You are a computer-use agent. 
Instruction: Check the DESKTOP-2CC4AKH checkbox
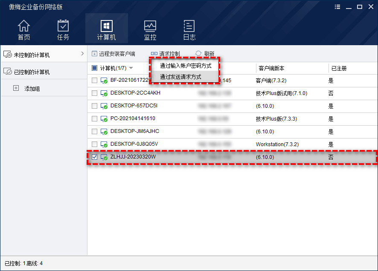pos(95,93)
